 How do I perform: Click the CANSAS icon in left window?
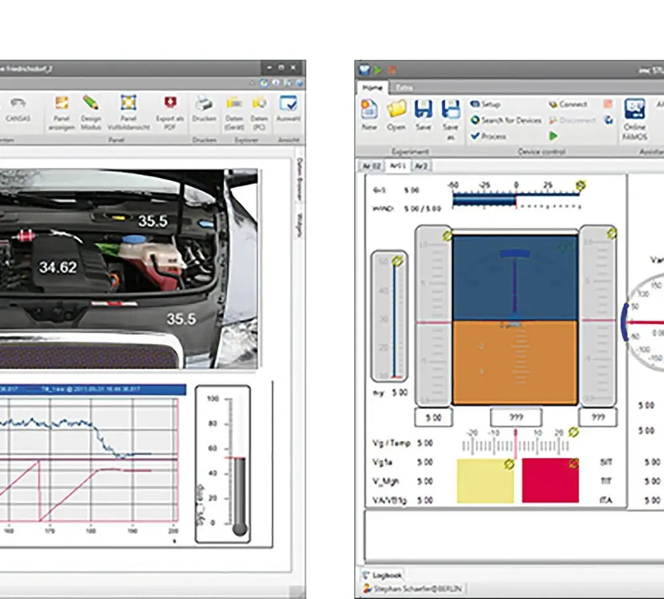click(18, 104)
